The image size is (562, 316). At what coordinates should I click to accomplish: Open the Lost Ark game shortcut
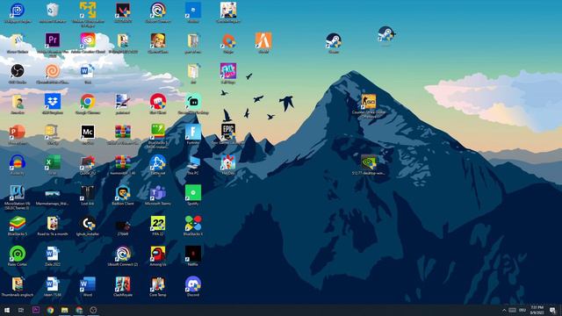point(88,193)
